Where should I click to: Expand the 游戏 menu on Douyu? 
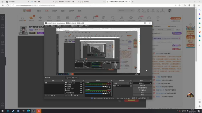pyautogui.click(x=71, y=11)
